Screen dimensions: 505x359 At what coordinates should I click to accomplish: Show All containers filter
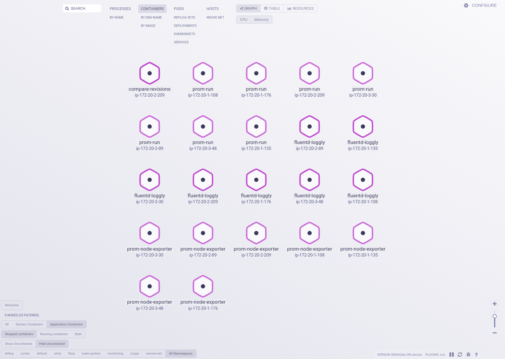coord(7,325)
